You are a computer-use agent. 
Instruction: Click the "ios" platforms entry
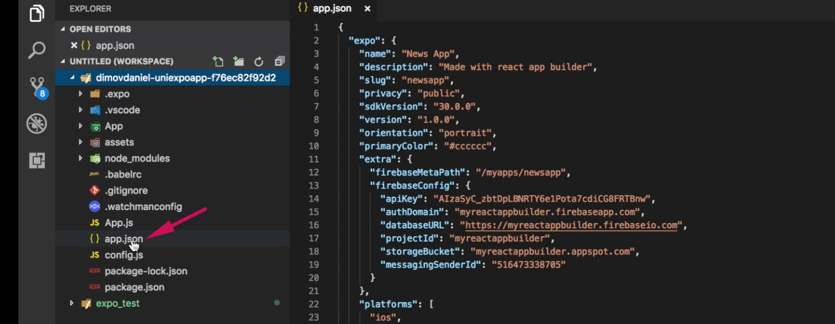pyautogui.click(x=382, y=317)
